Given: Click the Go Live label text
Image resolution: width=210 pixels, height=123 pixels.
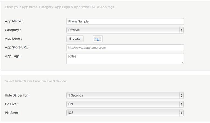Looking at the screenshot, I should [12, 104].
